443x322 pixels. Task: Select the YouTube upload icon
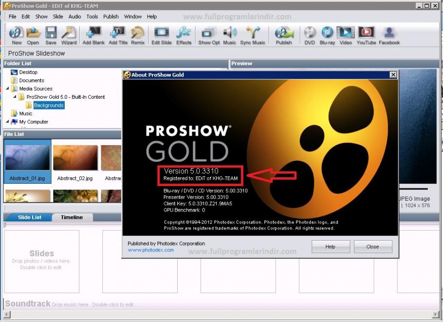(x=366, y=36)
